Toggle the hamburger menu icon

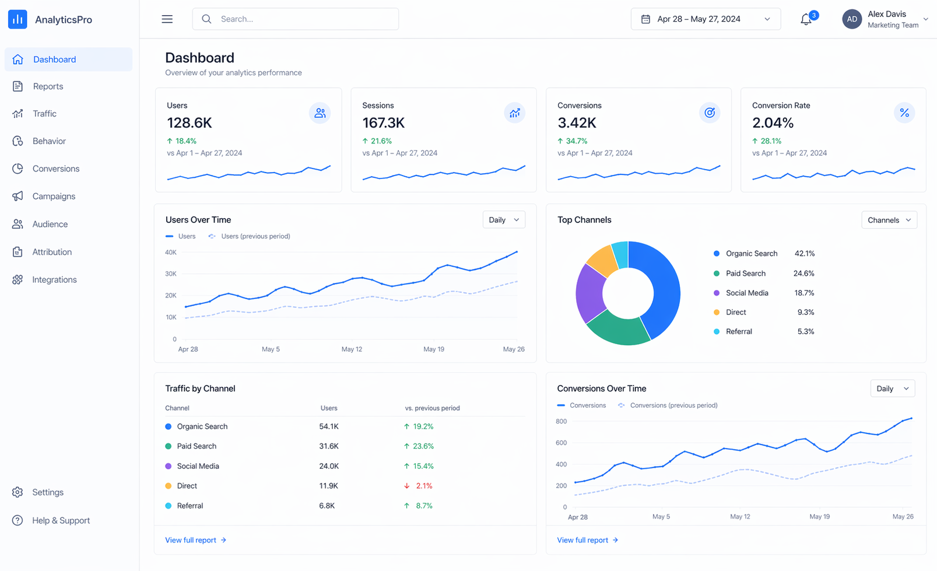pyautogui.click(x=167, y=19)
